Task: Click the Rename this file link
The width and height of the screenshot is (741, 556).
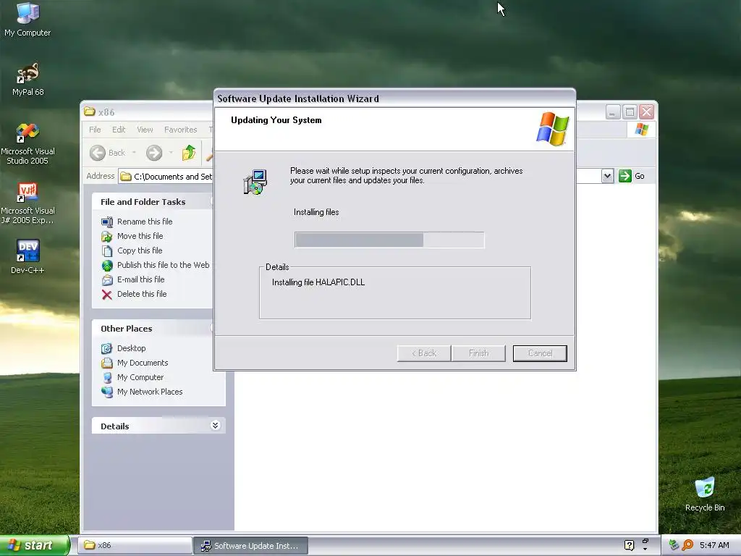Action: point(145,222)
